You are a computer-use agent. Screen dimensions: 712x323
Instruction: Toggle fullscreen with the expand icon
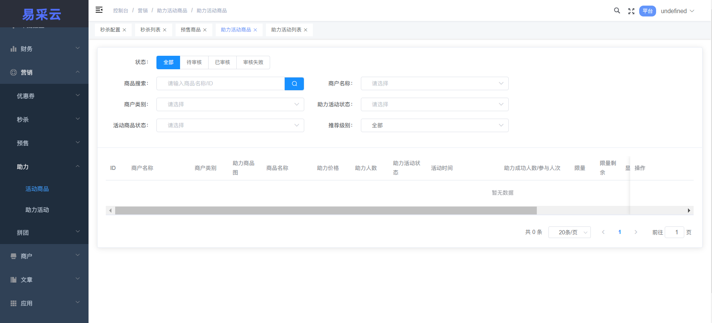(631, 11)
